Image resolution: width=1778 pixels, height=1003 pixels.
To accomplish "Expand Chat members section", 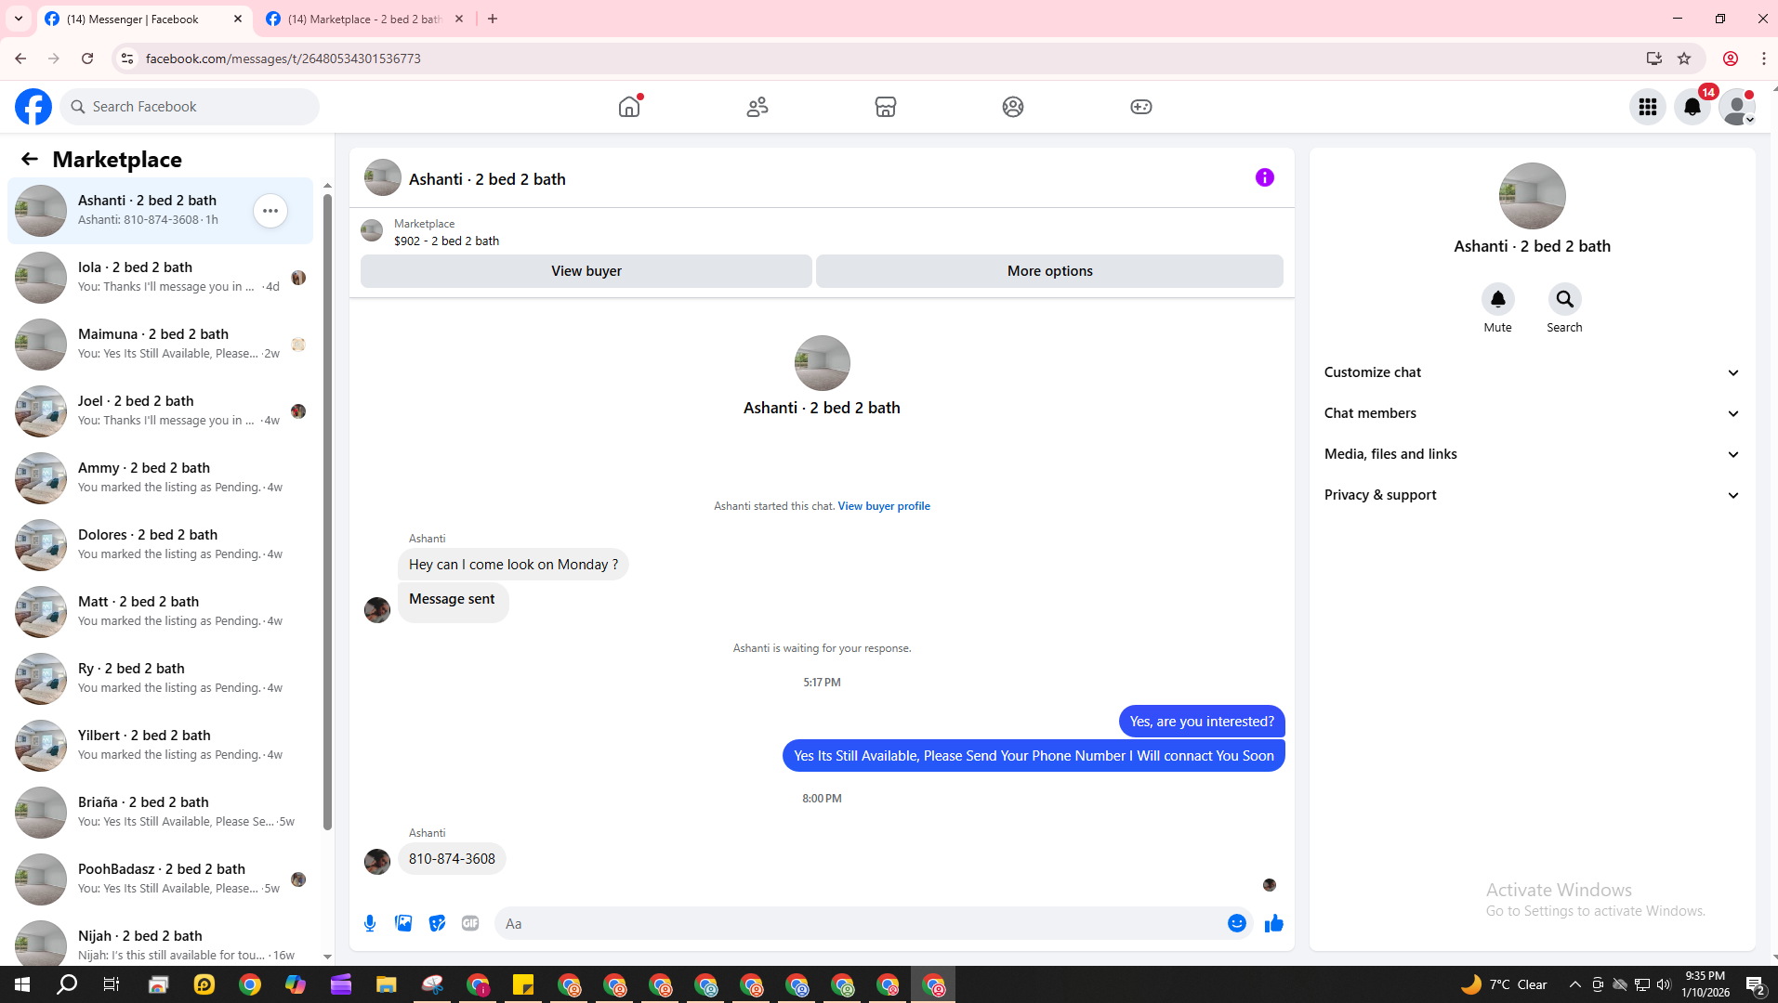I will pyautogui.click(x=1532, y=413).
